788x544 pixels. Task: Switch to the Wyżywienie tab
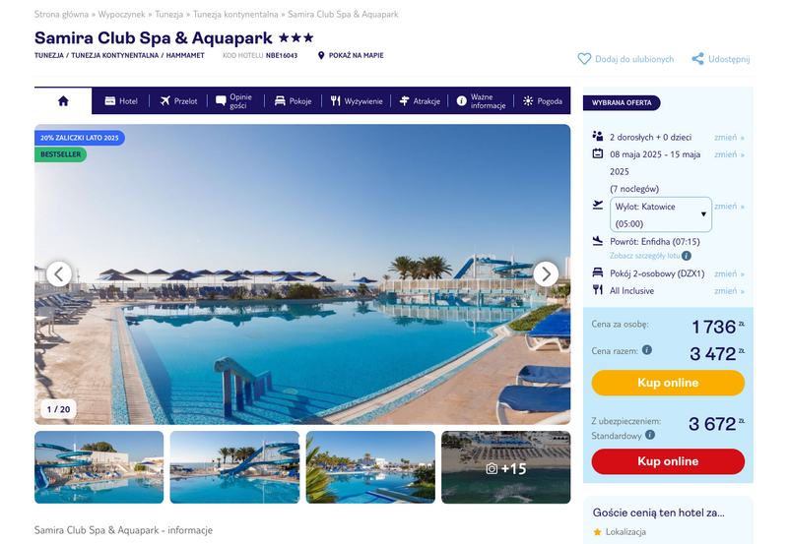[x=357, y=101]
